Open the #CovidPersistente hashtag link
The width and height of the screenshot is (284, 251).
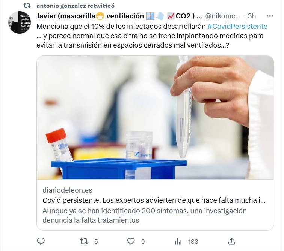point(237,26)
